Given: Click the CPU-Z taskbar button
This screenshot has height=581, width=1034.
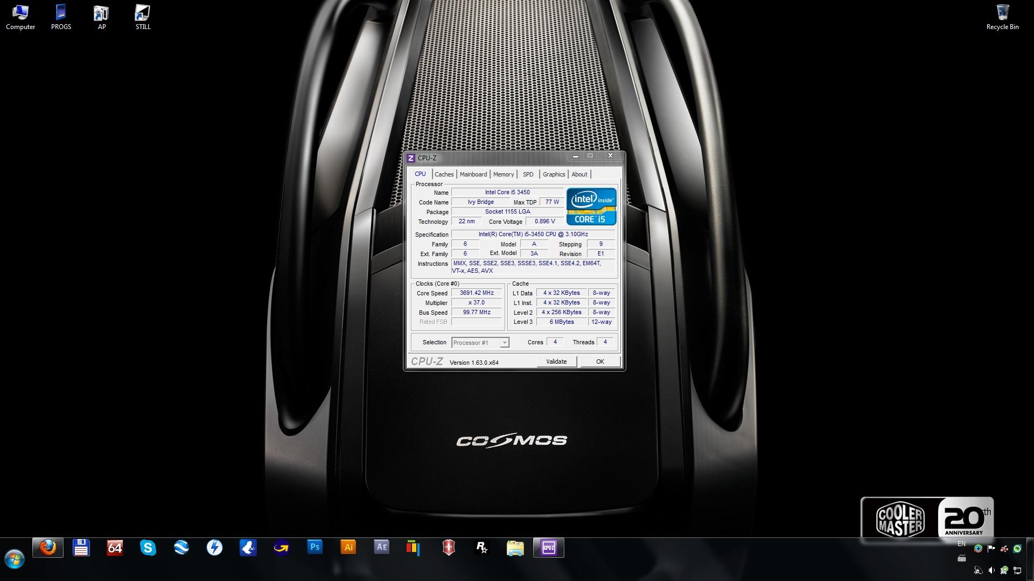Looking at the screenshot, I should [x=549, y=548].
